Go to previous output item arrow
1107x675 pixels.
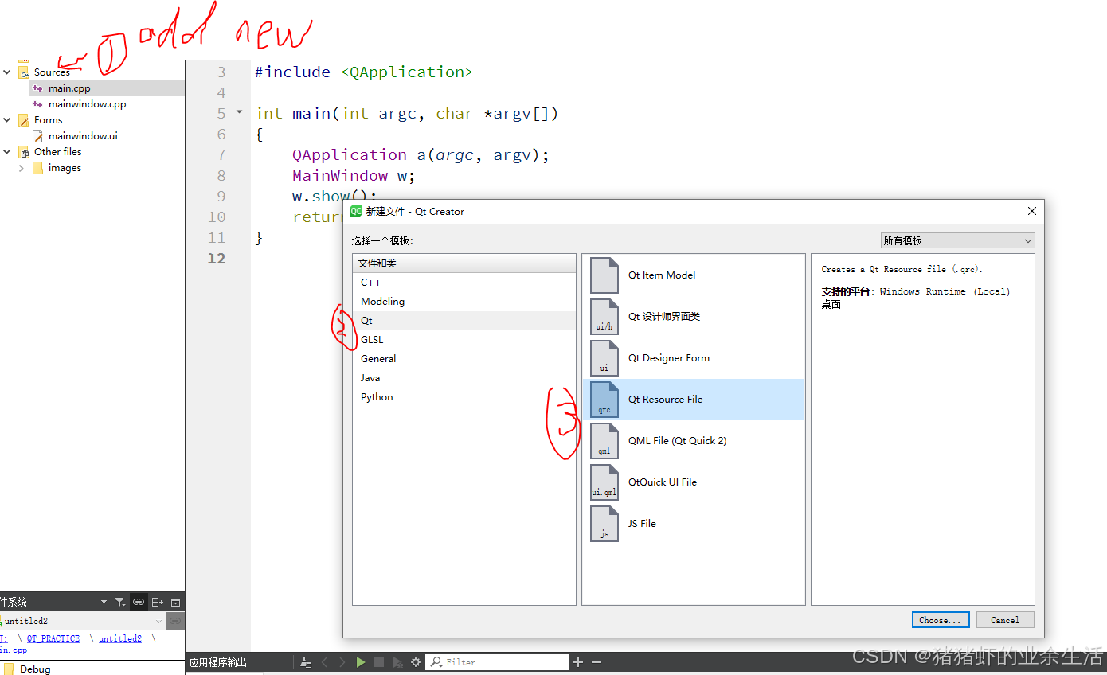tap(324, 662)
